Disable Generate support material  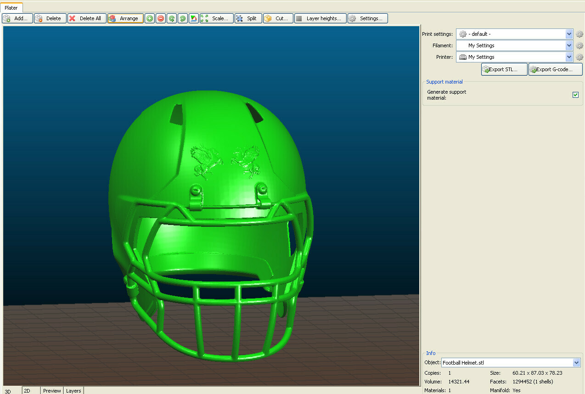coord(575,95)
